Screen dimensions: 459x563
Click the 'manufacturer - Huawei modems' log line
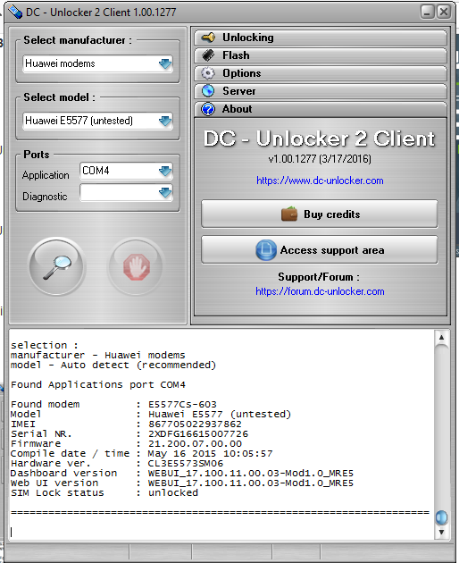point(98,355)
